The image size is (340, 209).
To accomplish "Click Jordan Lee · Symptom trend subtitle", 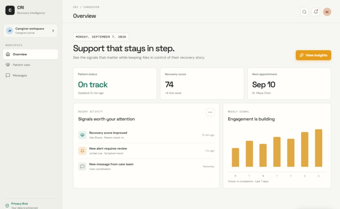I will coord(106,153).
